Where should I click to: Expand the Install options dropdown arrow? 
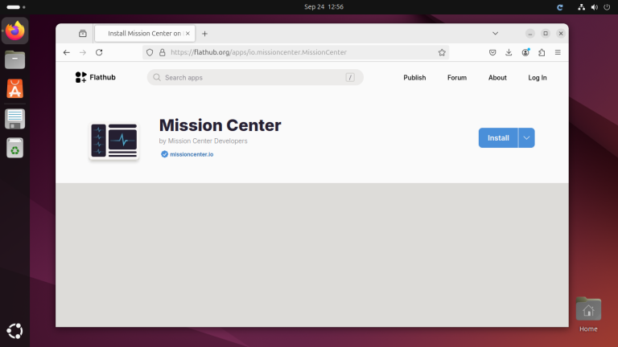[x=526, y=137]
